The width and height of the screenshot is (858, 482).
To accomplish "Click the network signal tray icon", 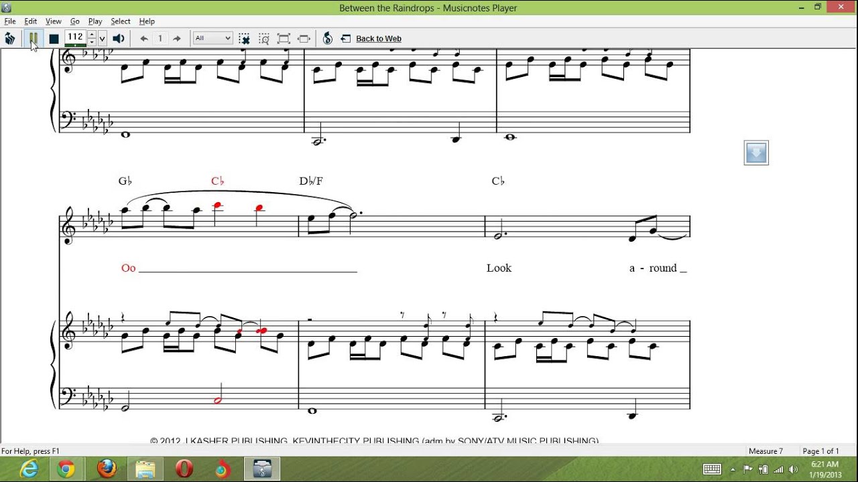I will (x=778, y=469).
